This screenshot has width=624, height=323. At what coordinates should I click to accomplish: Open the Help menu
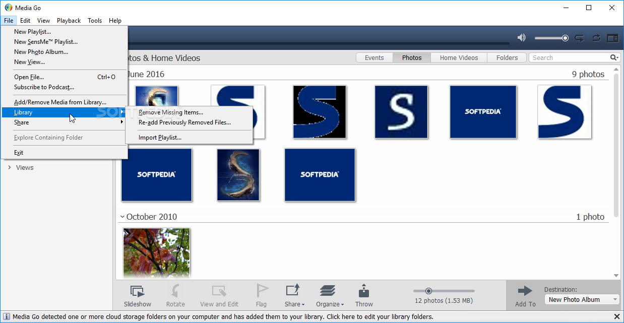115,21
